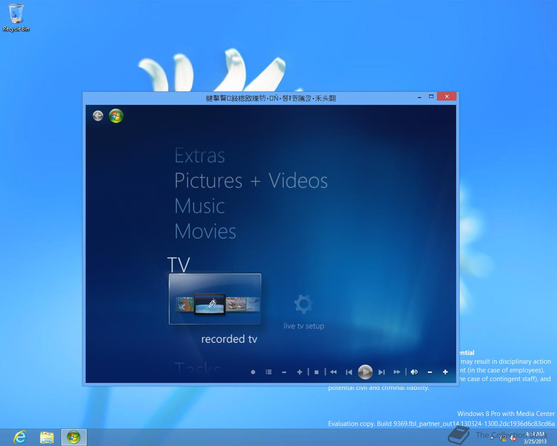Click the recorded tv label
This screenshot has width=557, height=446.
(x=229, y=339)
